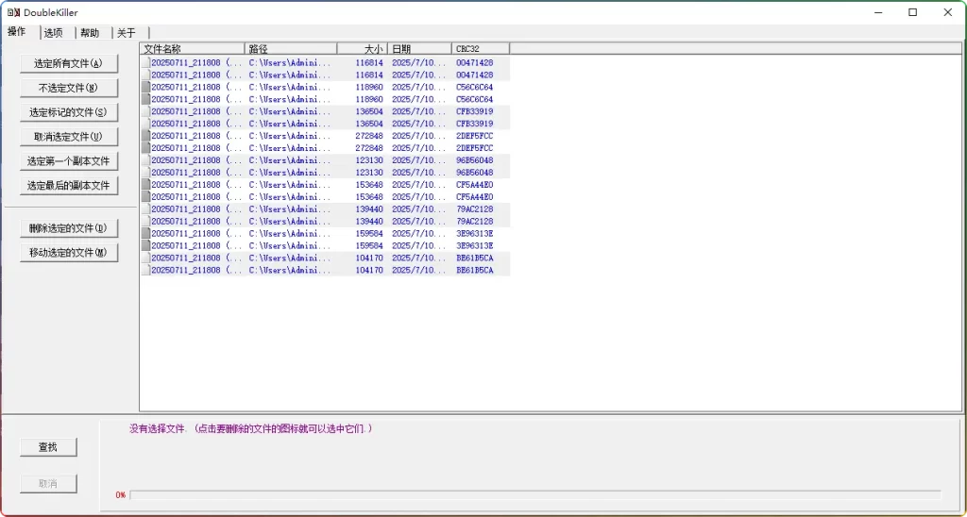Switch to the 操作 tab
This screenshot has height=517, width=967.
17,32
